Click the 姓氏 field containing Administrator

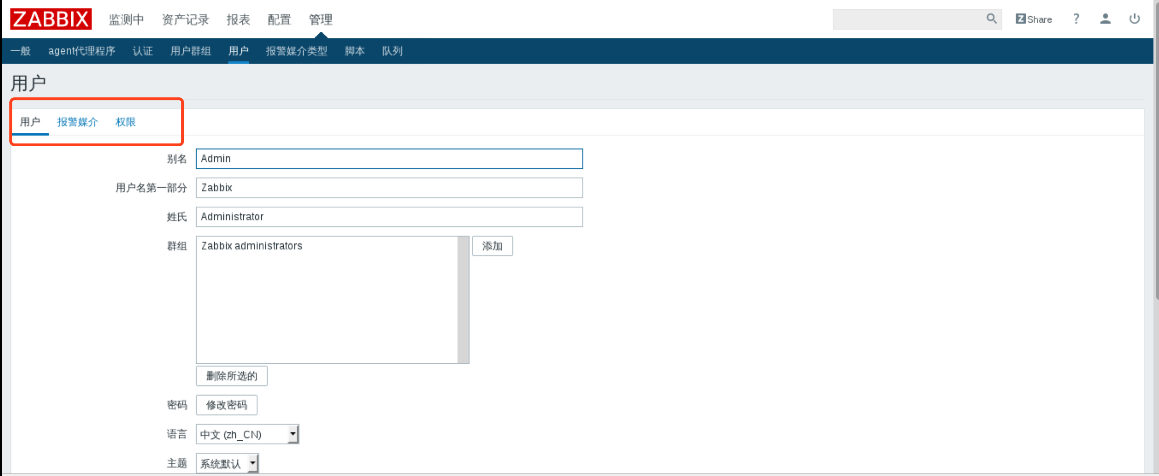click(x=389, y=217)
